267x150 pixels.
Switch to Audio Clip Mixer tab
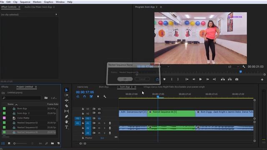pyautogui.click(x=40, y=7)
